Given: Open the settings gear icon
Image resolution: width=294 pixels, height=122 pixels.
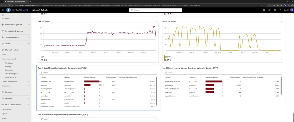Looking at the screenshot, I should [275, 10].
